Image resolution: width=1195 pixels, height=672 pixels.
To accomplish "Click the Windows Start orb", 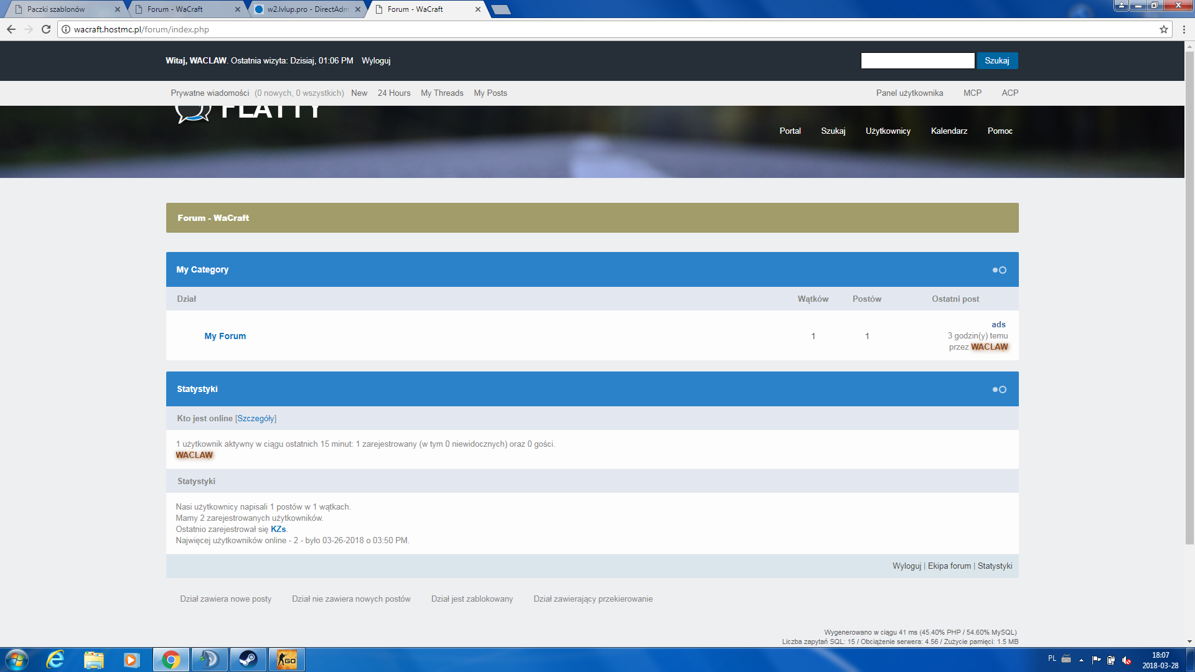I will [17, 660].
